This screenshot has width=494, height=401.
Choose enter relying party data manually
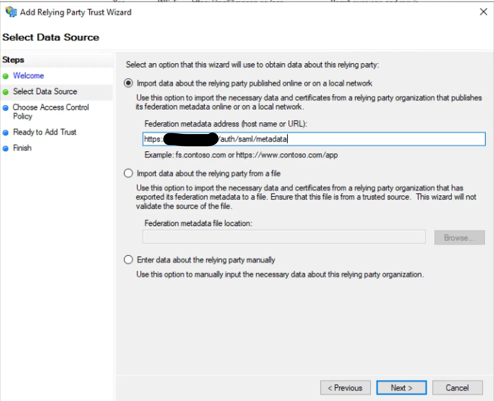click(128, 260)
